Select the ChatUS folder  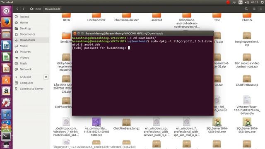point(247,15)
